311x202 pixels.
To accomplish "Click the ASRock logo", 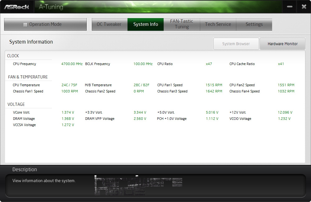I will coord(17,7).
